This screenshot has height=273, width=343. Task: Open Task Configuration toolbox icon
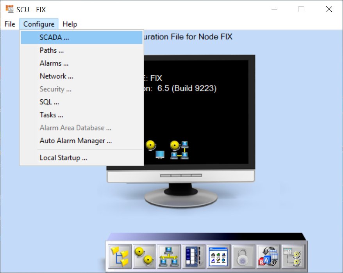point(218,256)
